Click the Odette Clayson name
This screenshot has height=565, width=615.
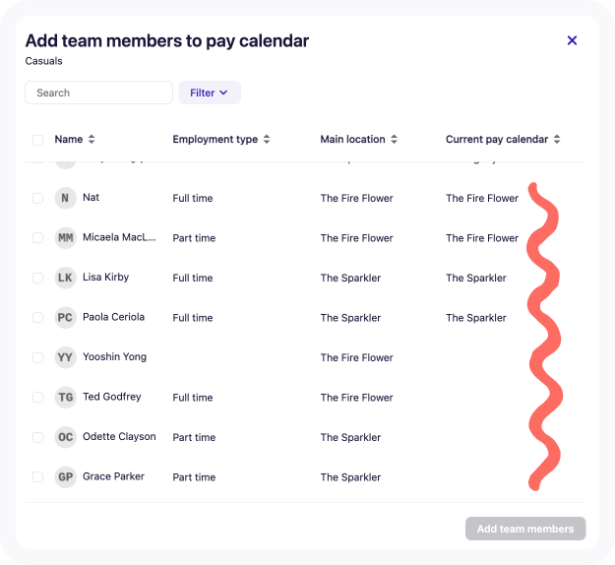(x=119, y=437)
